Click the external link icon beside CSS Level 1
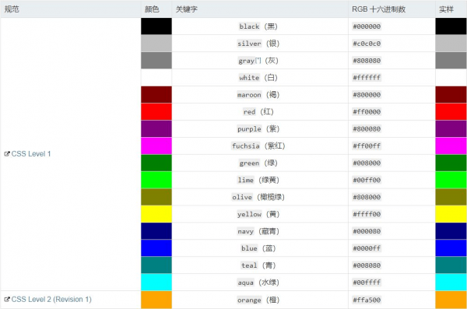 pyautogui.click(x=7, y=154)
